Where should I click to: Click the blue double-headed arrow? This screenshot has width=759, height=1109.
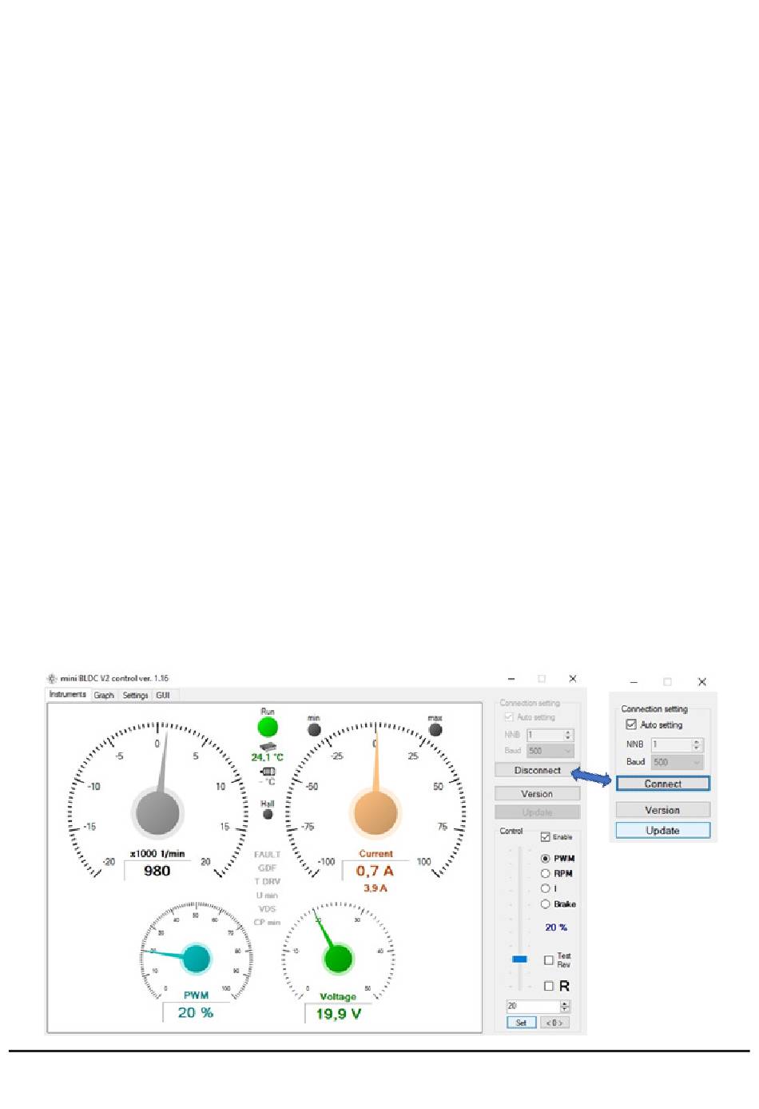pos(591,776)
